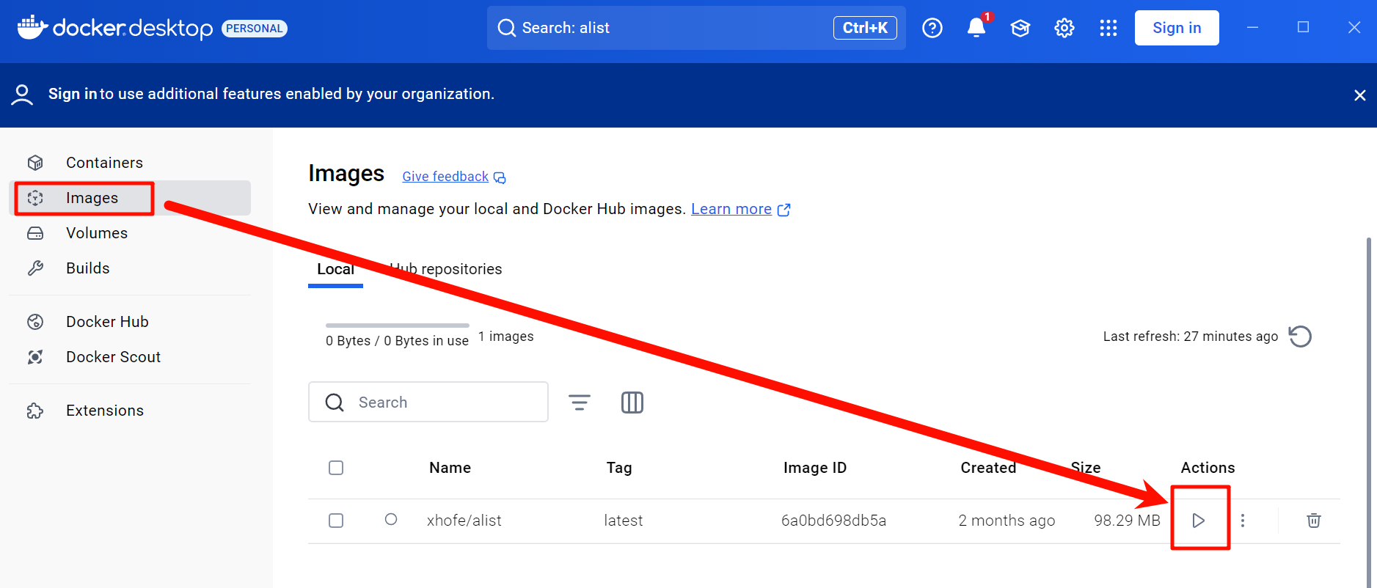Click the external link icon after Learn more
1377x588 pixels.
(x=784, y=210)
